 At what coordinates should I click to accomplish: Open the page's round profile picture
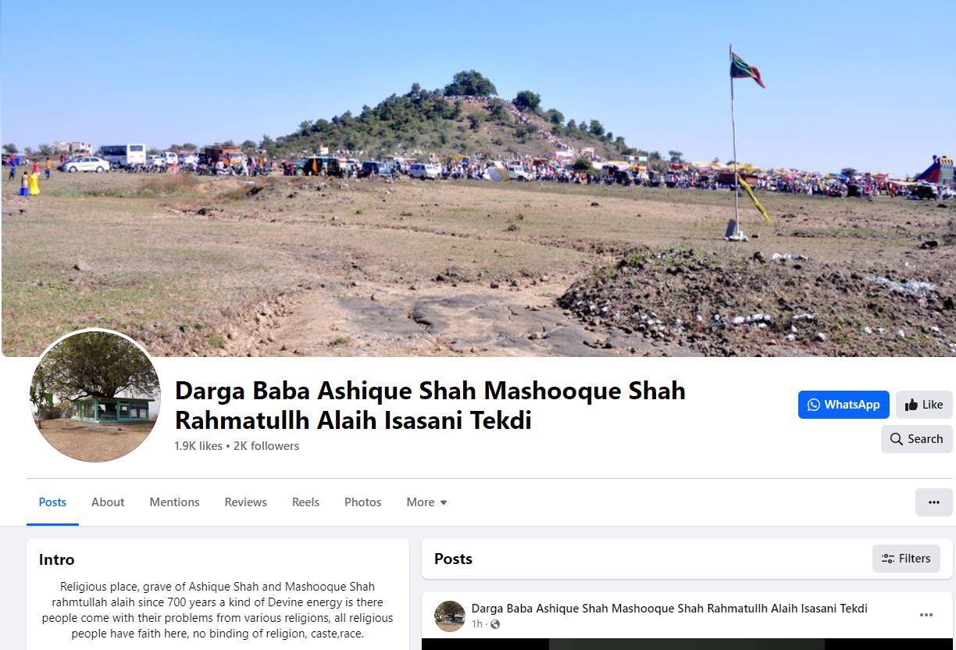click(95, 396)
